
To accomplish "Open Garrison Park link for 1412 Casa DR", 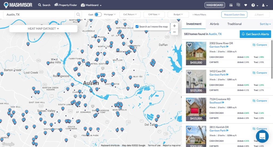I will tap(219, 74).
